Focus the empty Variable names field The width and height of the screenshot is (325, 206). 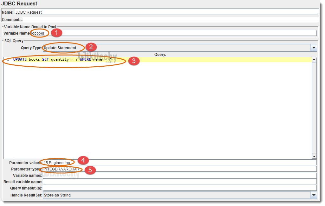coord(179,175)
